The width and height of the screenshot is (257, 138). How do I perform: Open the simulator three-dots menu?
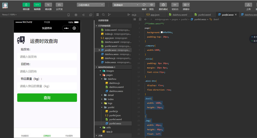pos(66,28)
